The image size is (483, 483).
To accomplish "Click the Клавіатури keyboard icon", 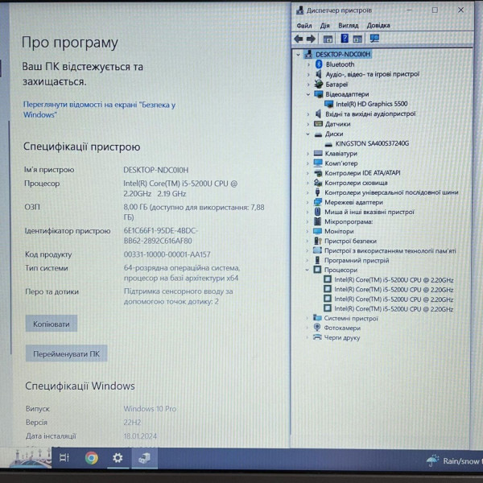I will click(318, 153).
